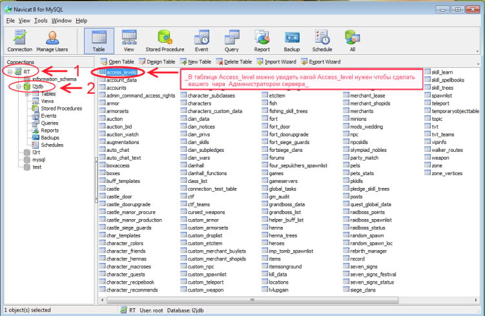Screen dimensions: 485x316
Task: Open the Tools menu
Action: point(41,21)
